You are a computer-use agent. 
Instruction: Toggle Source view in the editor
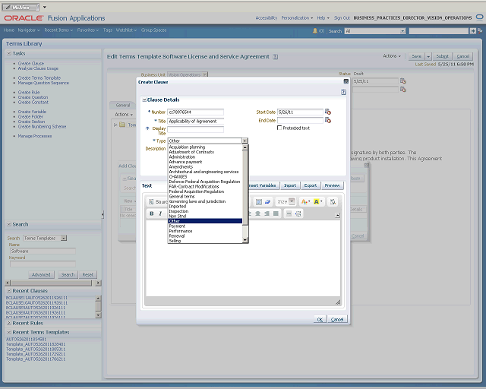[x=158, y=202]
